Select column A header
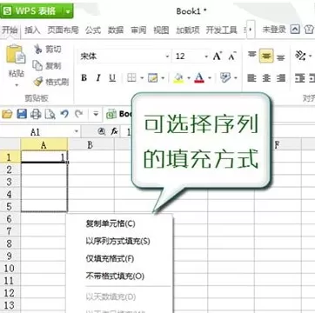This screenshot has height=313, width=315. [44, 144]
